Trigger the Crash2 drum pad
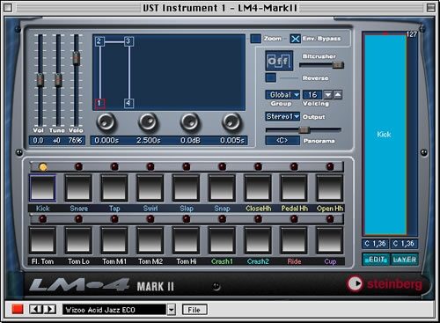 pos(258,240)
